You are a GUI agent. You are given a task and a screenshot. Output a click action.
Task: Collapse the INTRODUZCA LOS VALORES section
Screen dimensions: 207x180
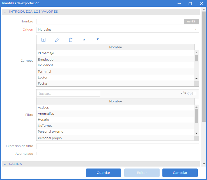click(x=5, y=12)
